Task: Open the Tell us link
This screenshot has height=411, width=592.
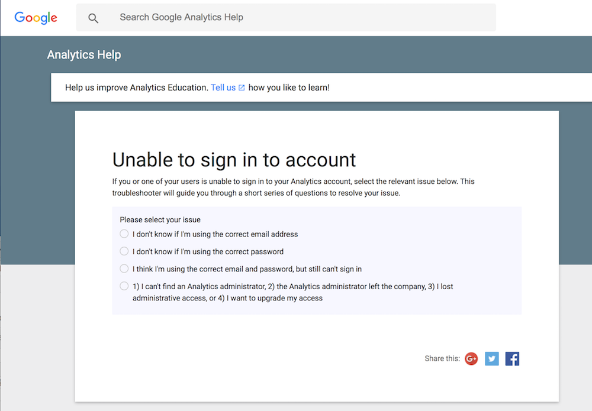Action: (223, 88)
